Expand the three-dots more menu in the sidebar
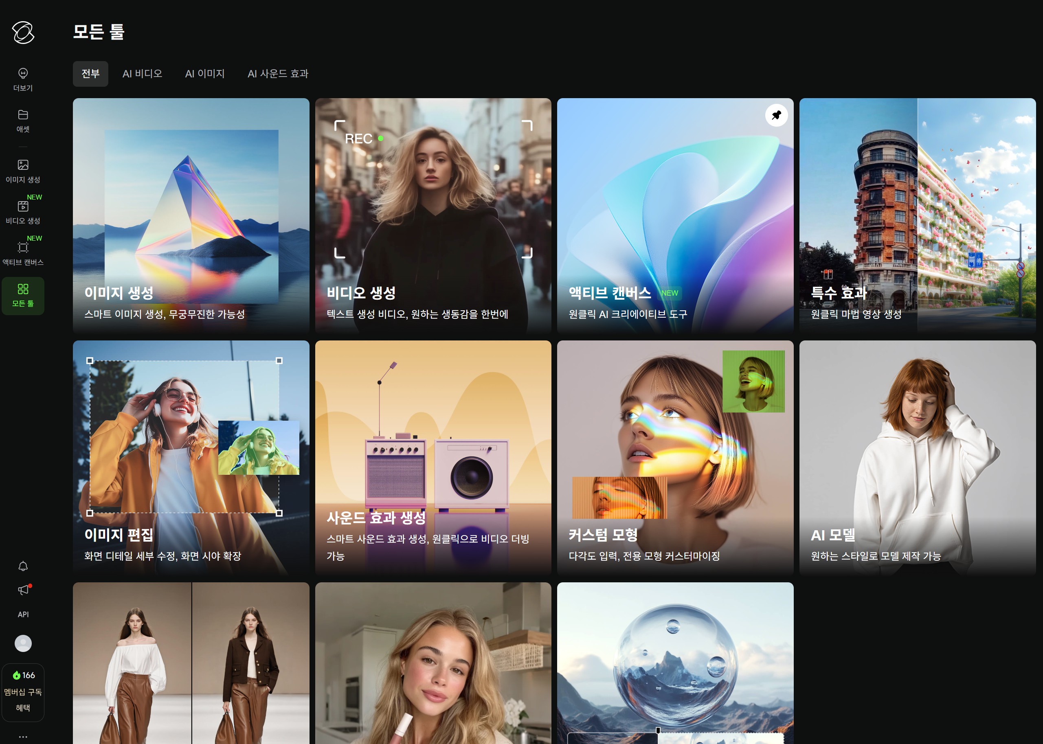This screenshot has width=1043, height=744. click(x=23, y=737)
